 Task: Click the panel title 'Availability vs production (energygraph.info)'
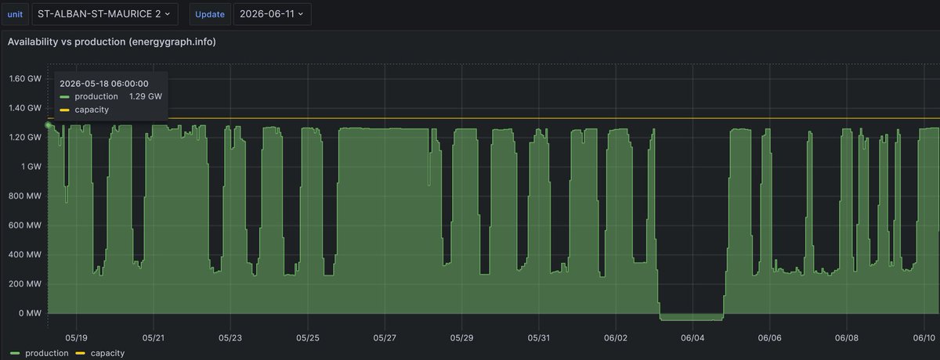(111, 42)
